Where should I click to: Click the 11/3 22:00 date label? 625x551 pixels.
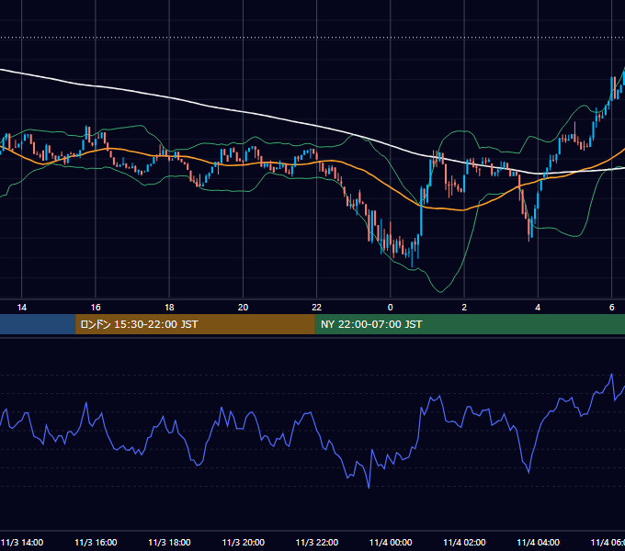tap(317, 542)
